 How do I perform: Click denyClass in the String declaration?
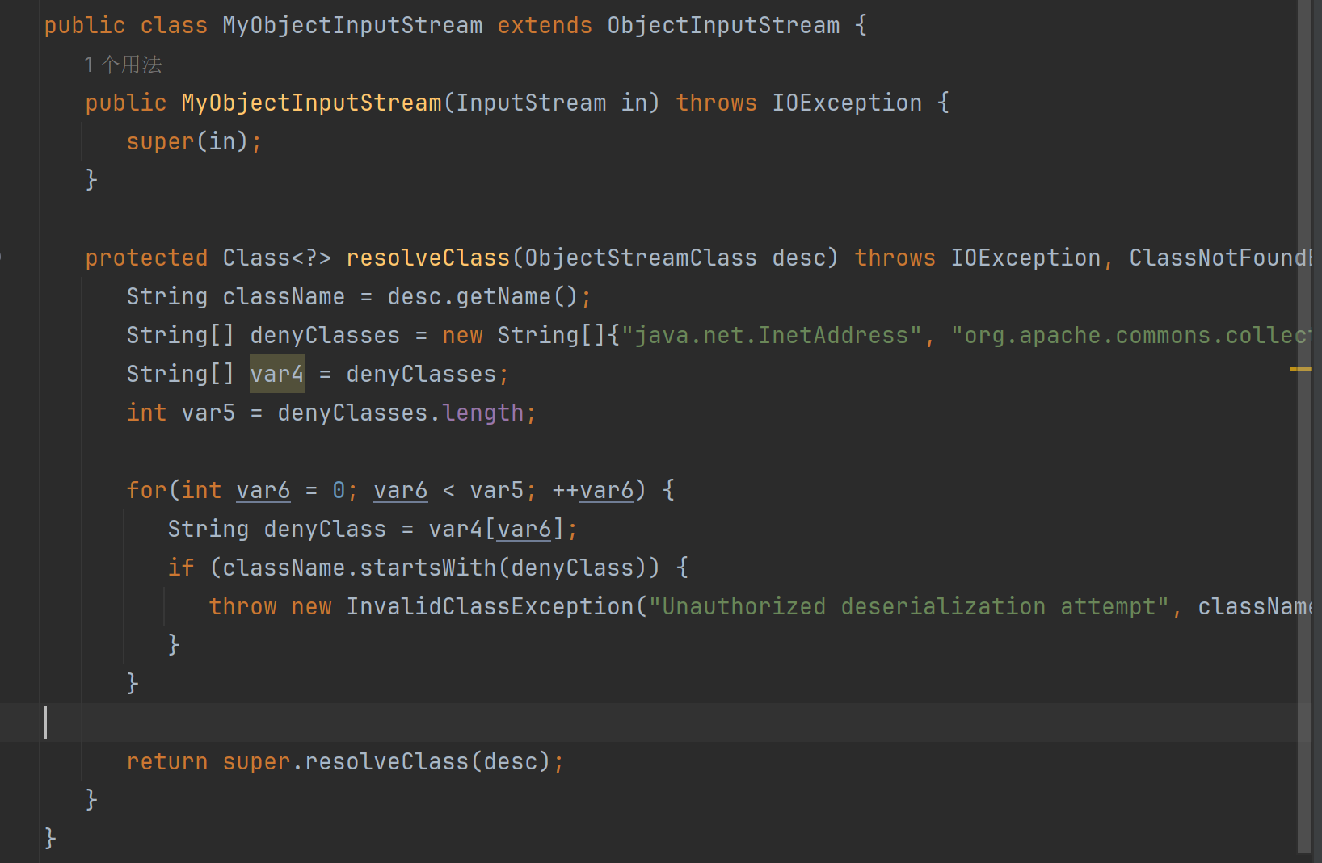(x=325, y=529)
